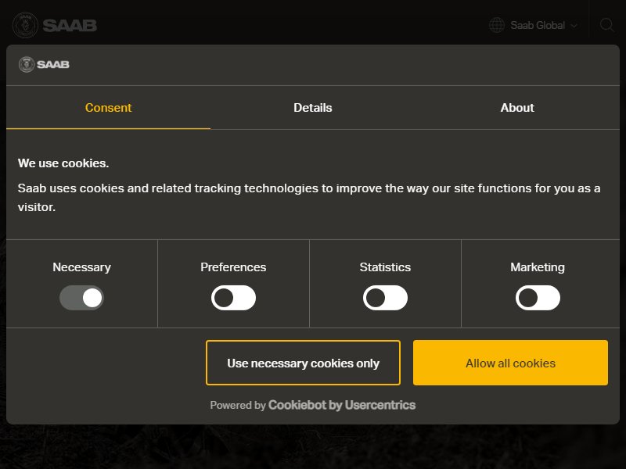Enable the Preferences cookies switch
This screenshot has height=469, width=626.
coord(233,298)
